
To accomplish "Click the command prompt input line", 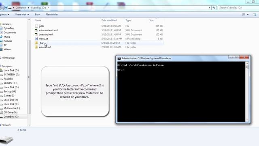I will pyautogui.click(x=121, y=70).
